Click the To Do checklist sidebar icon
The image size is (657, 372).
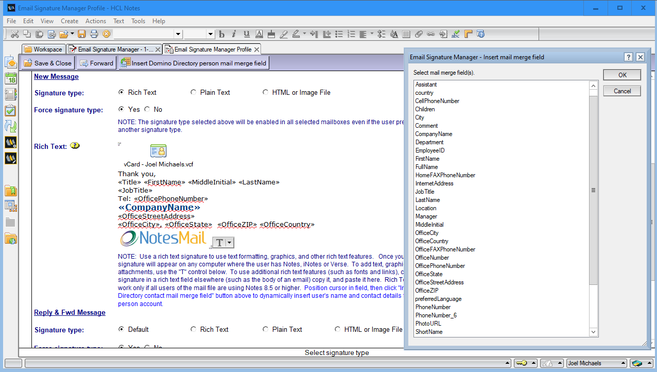click(11, 111)
